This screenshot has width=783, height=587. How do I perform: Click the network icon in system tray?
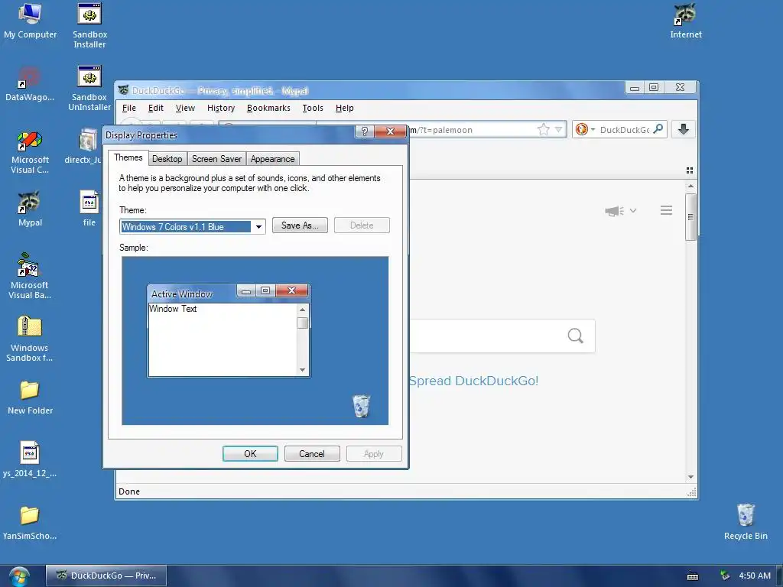pyautogui.click(x=725, y=576)
